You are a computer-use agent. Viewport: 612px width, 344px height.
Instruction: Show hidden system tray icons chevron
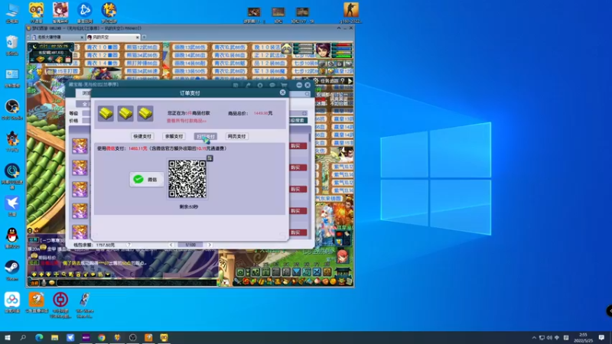tap(534, 338)
